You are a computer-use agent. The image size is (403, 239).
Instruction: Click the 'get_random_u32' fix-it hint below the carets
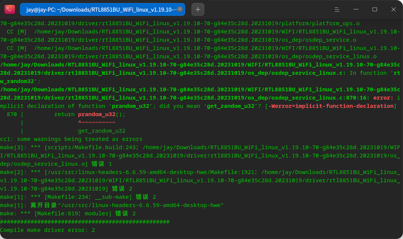[x=102, y=131]
